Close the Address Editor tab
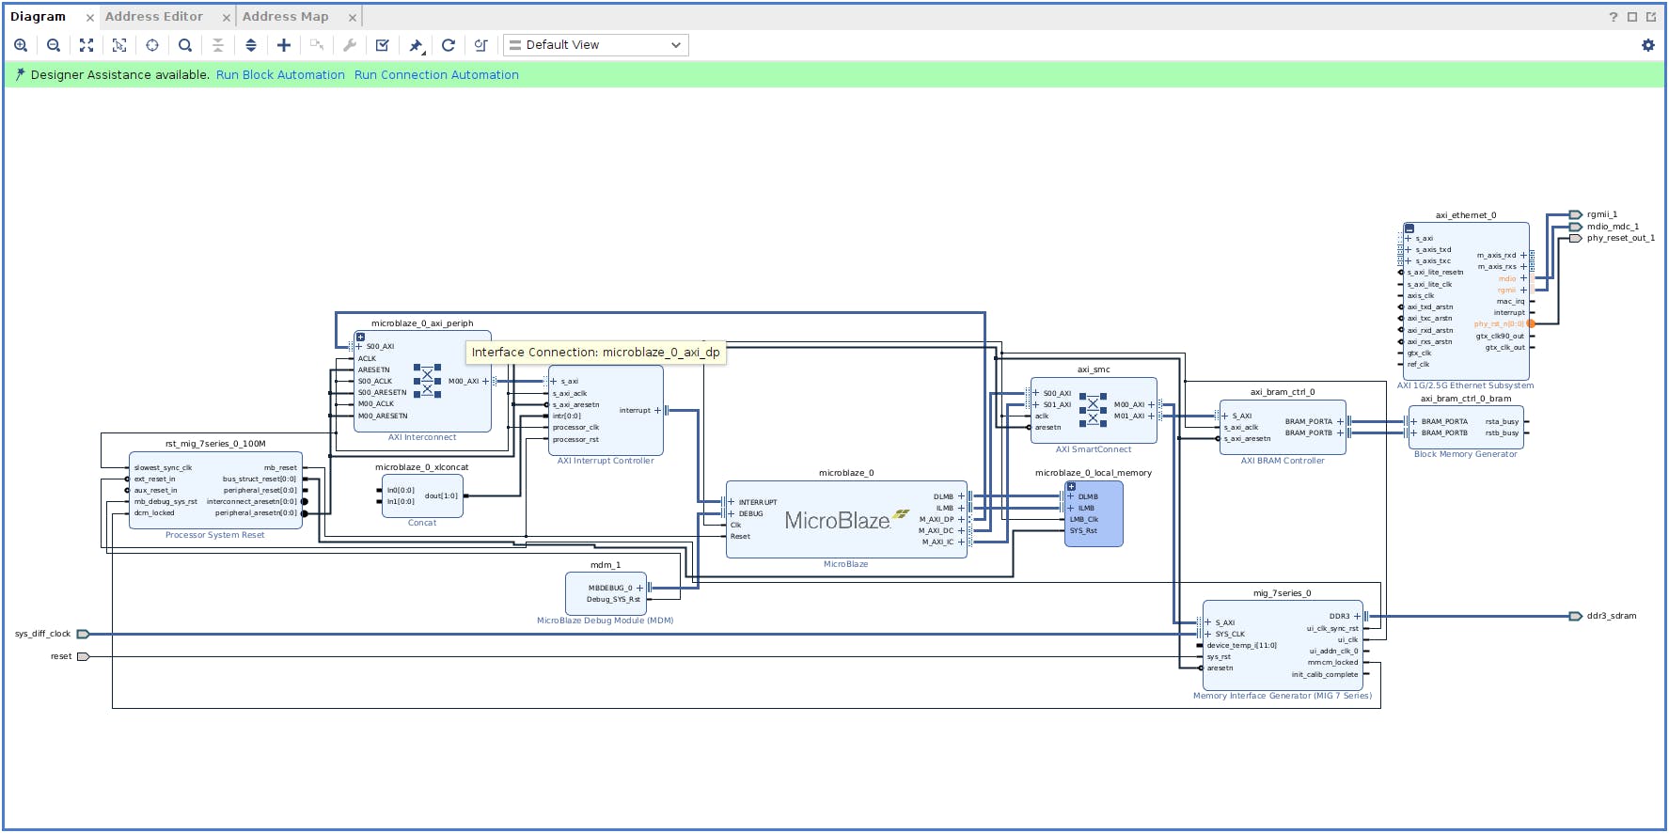Image resolution: width=1669 pixels, height=833 pixels. [226, 18]
